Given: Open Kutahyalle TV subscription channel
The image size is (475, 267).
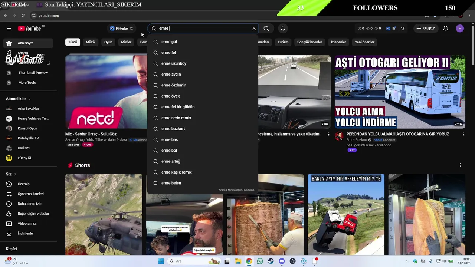Looking at the screenshot, I should coord(28,138).
